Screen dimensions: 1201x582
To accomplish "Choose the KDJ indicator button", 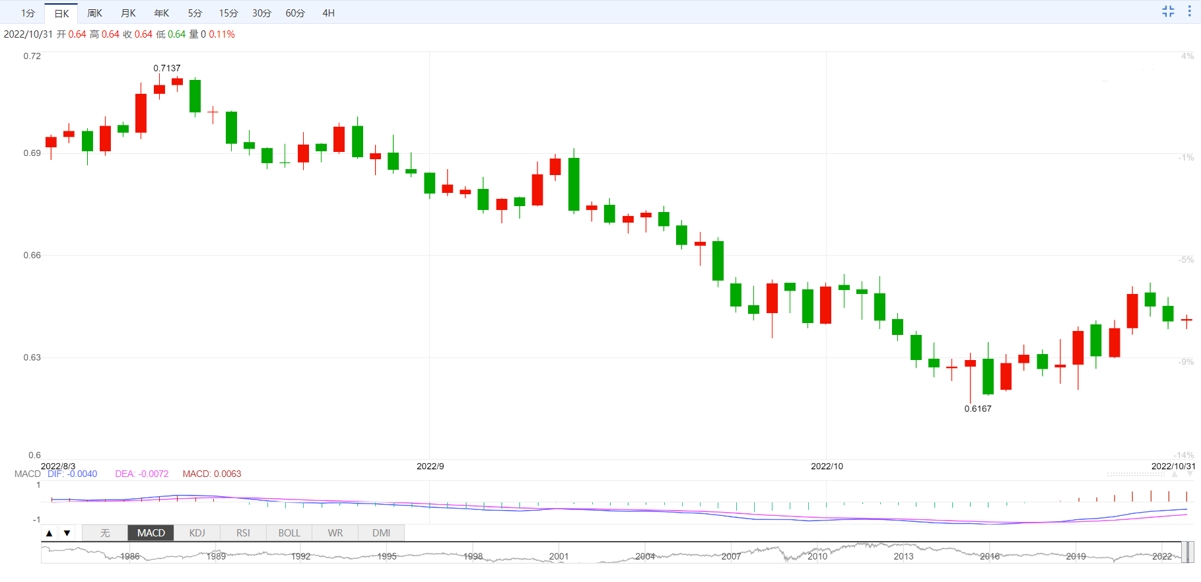I will tap(197, 533).
